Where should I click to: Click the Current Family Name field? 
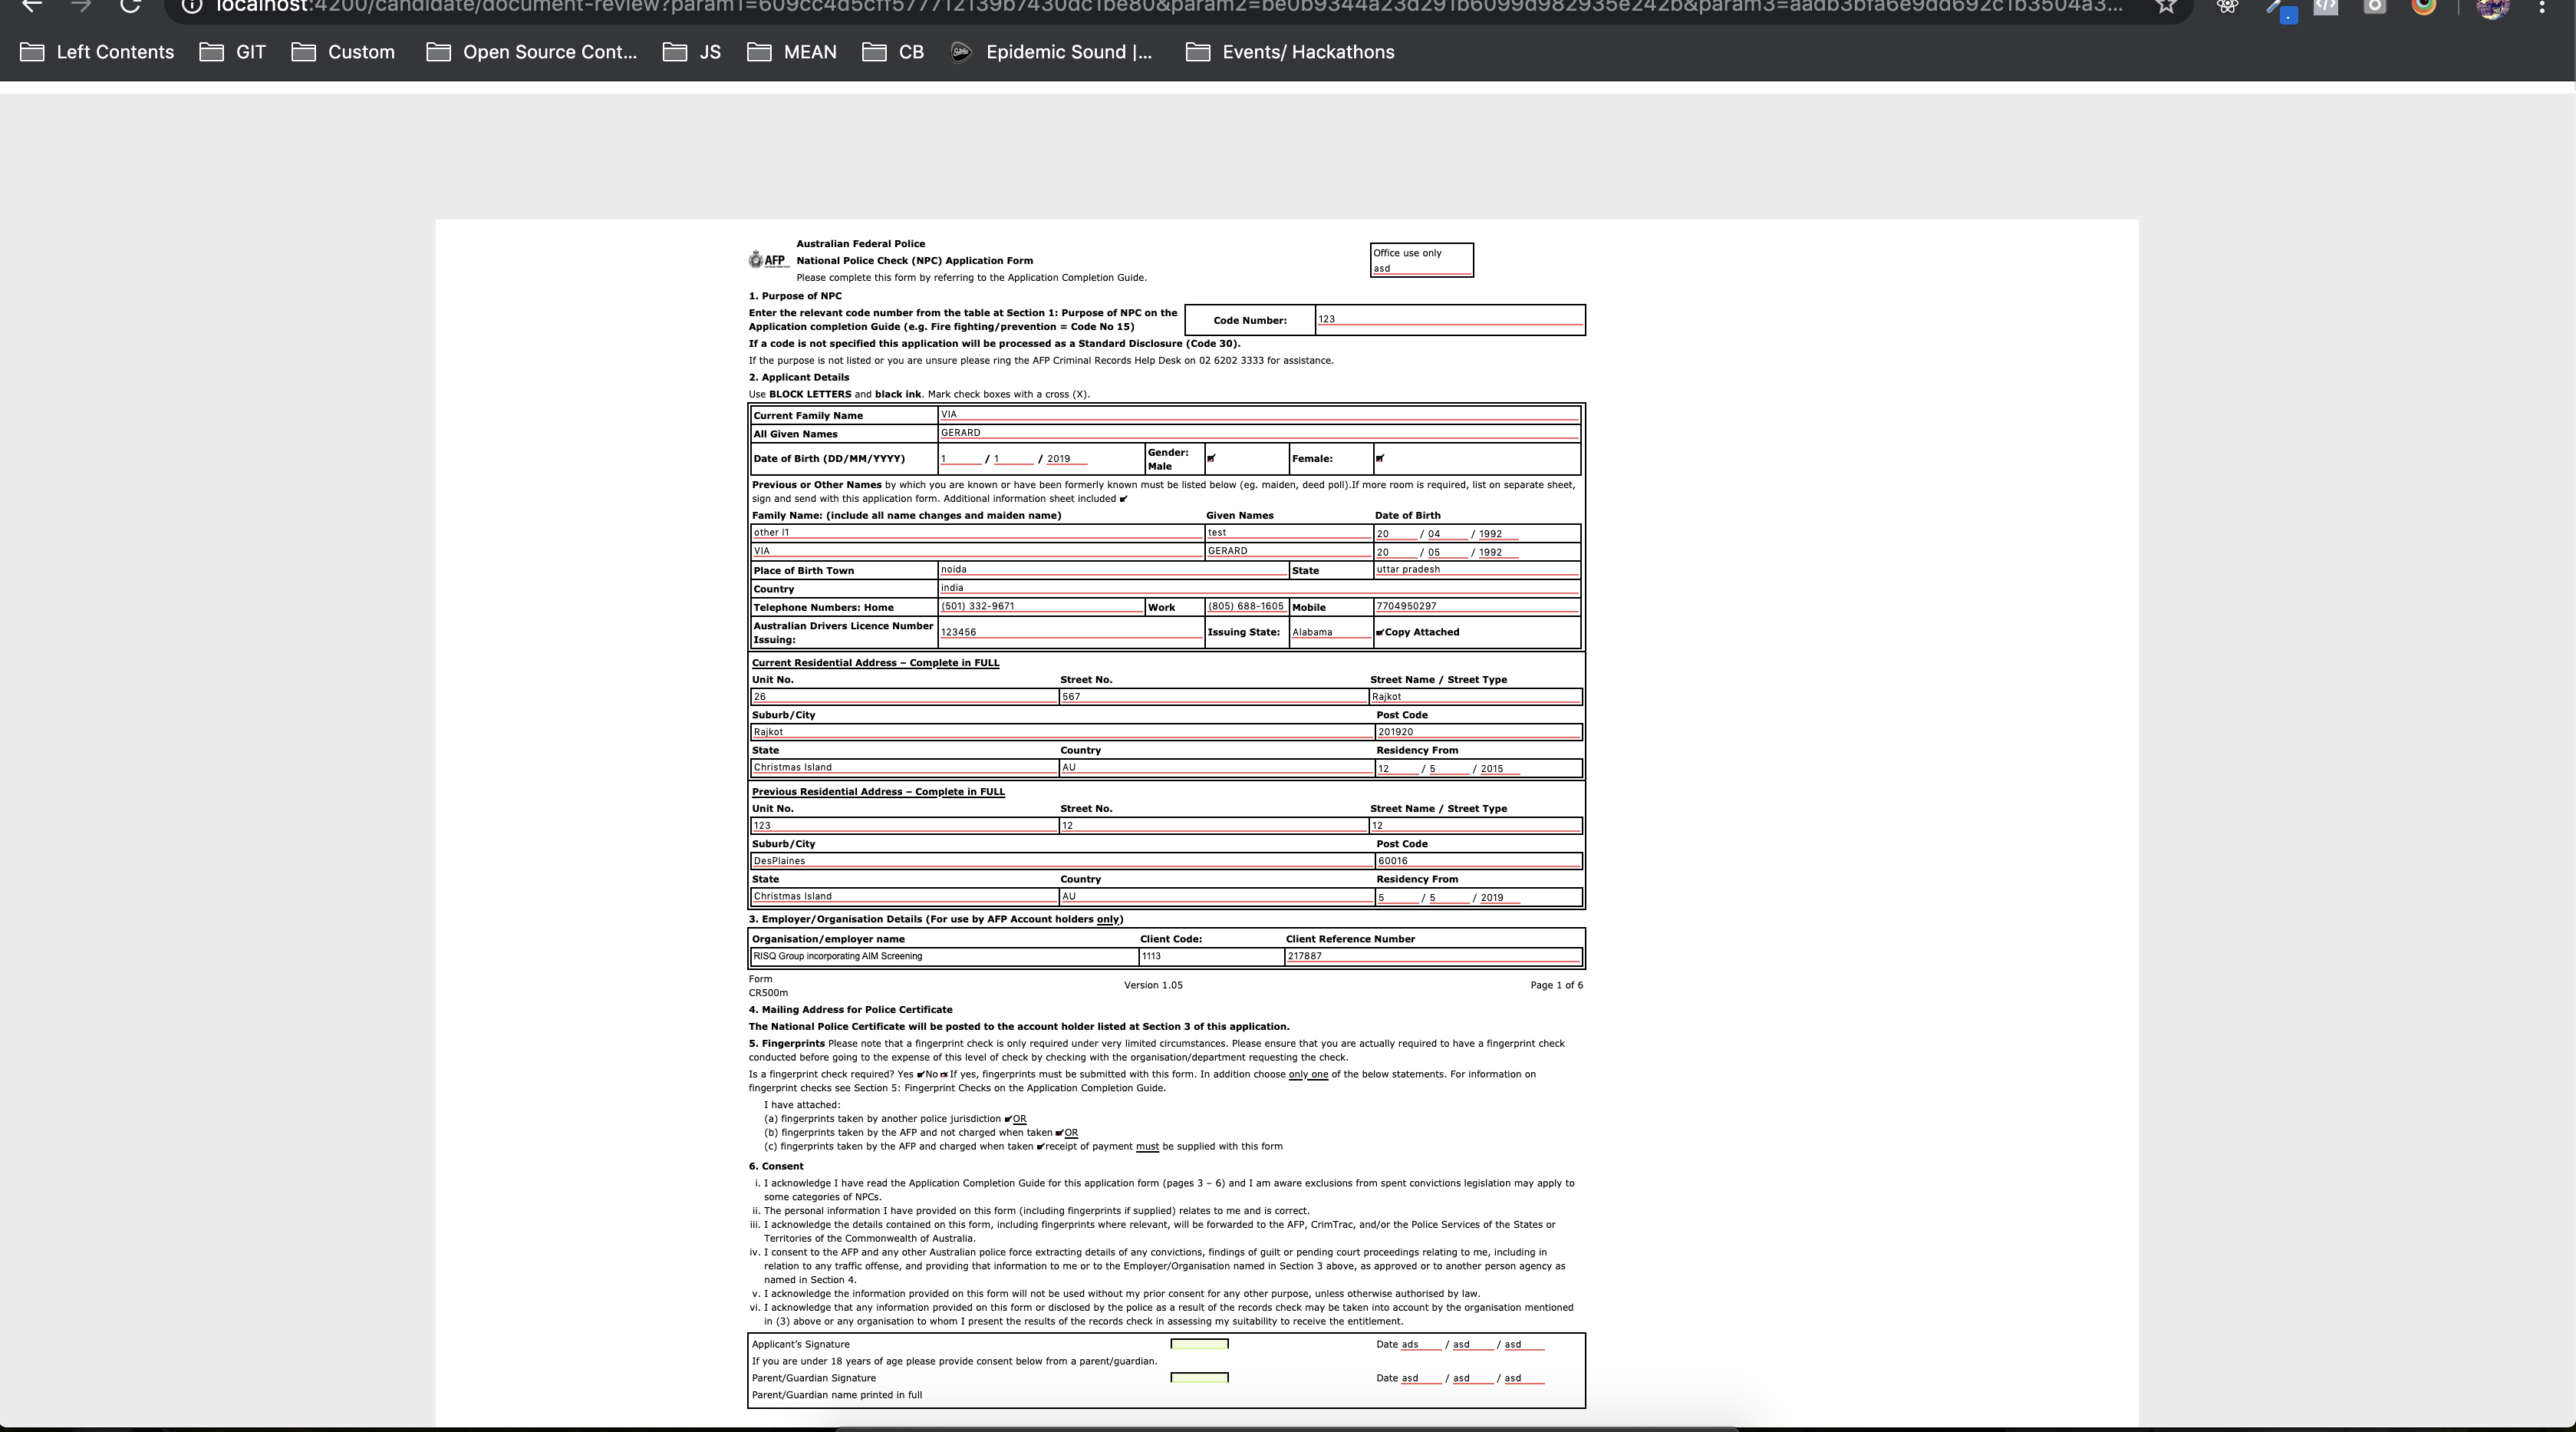pos(1259,414)
